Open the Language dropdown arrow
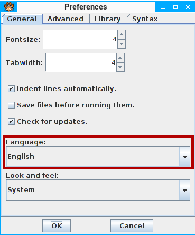The image size is (195, 235). point(185,157)
